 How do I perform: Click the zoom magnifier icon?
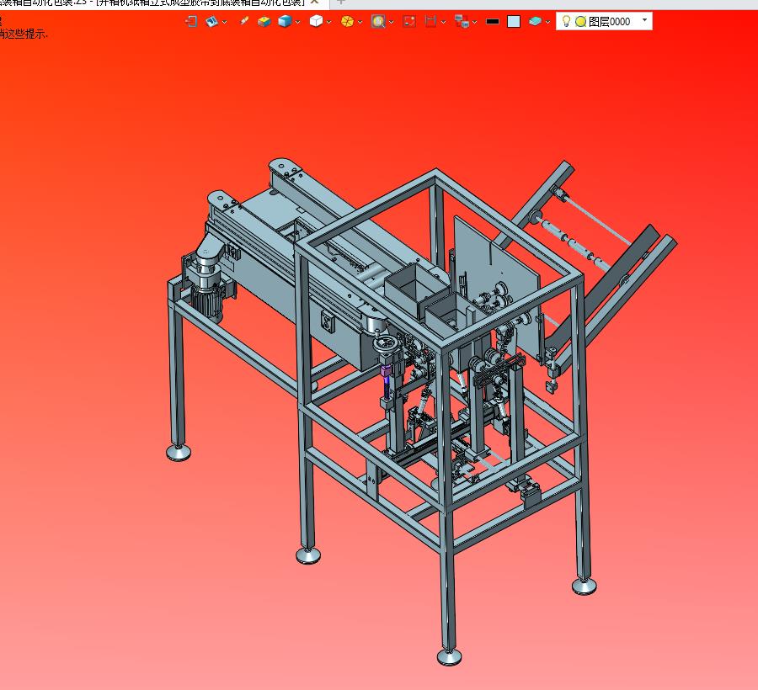click(x=378, y=21)
